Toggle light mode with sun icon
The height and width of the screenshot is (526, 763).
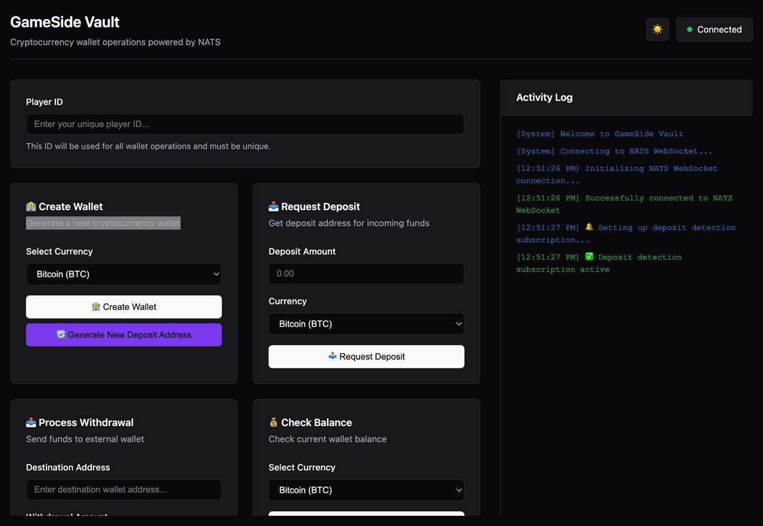coord(657,29)
